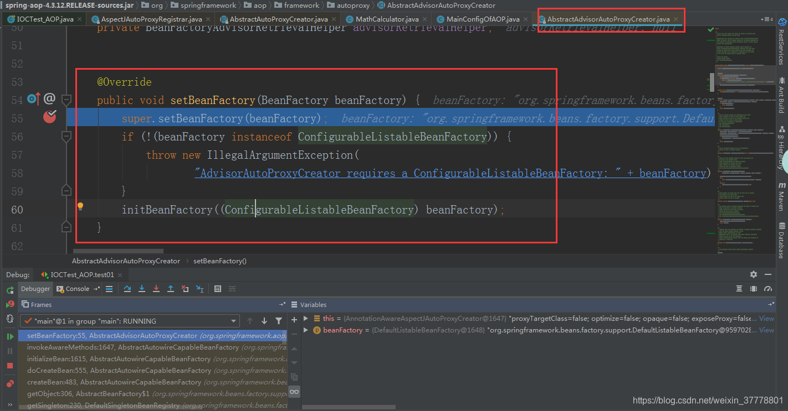The height and width of the screenshot is (411, 788).
Task: Open Console tab in debugger
Action: (78, 289)
